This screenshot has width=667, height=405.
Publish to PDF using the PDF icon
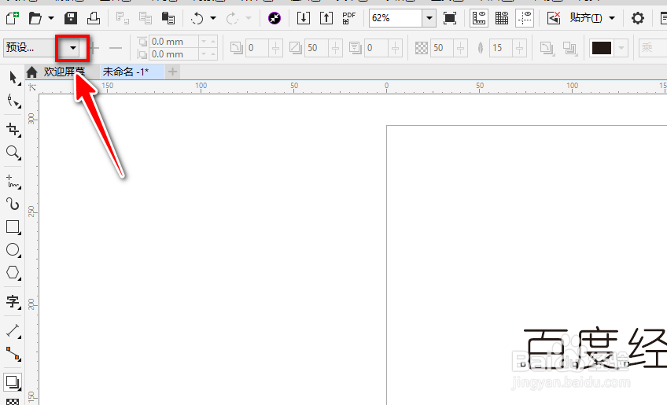(348, 18)
